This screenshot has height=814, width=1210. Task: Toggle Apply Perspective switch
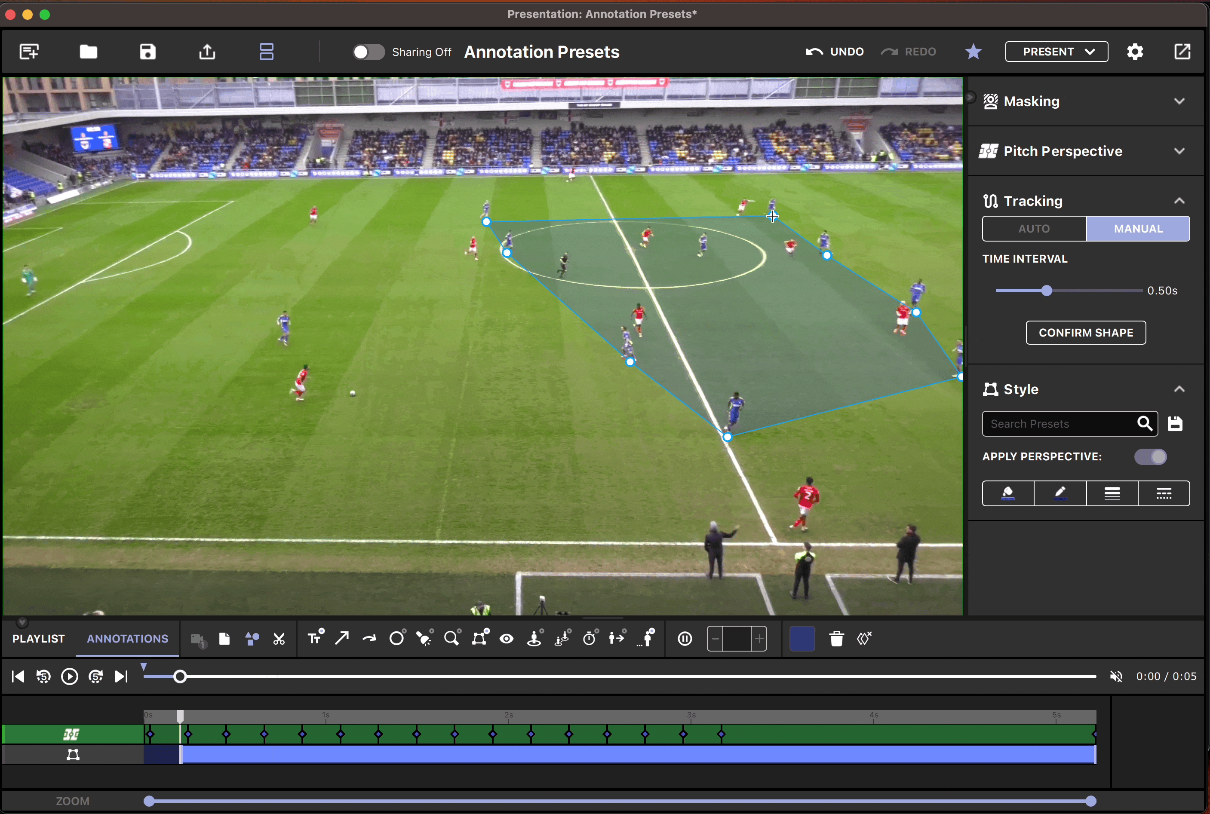(1150, 456)
